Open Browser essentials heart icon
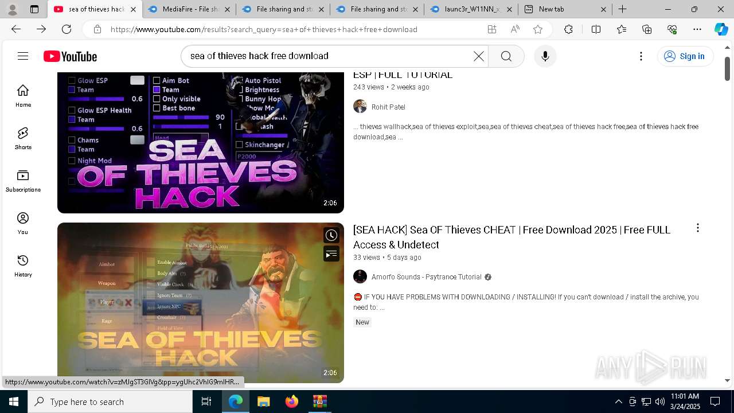The image size is (734, 413). coord(672,29)
